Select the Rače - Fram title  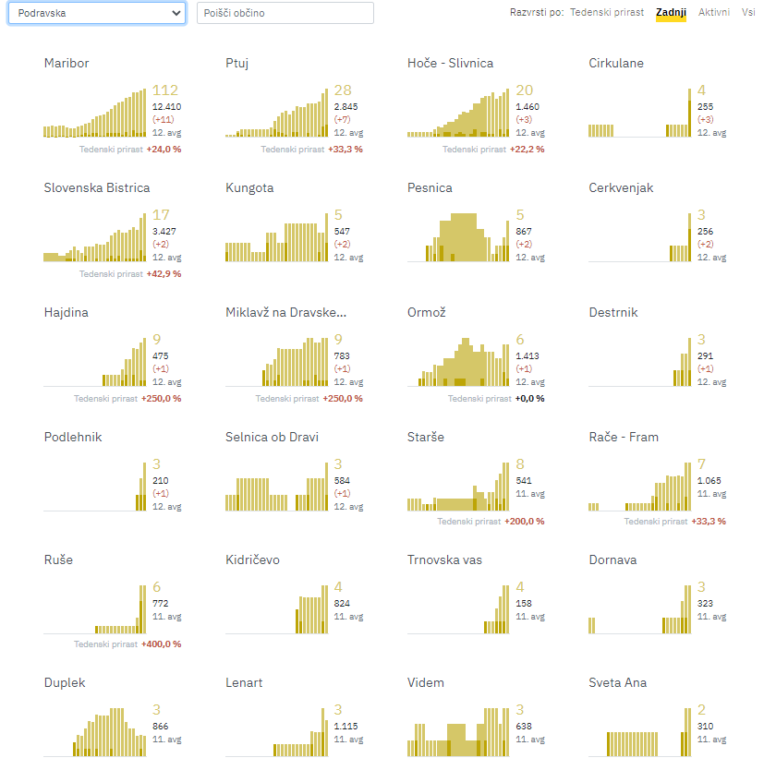pos(624,438)
